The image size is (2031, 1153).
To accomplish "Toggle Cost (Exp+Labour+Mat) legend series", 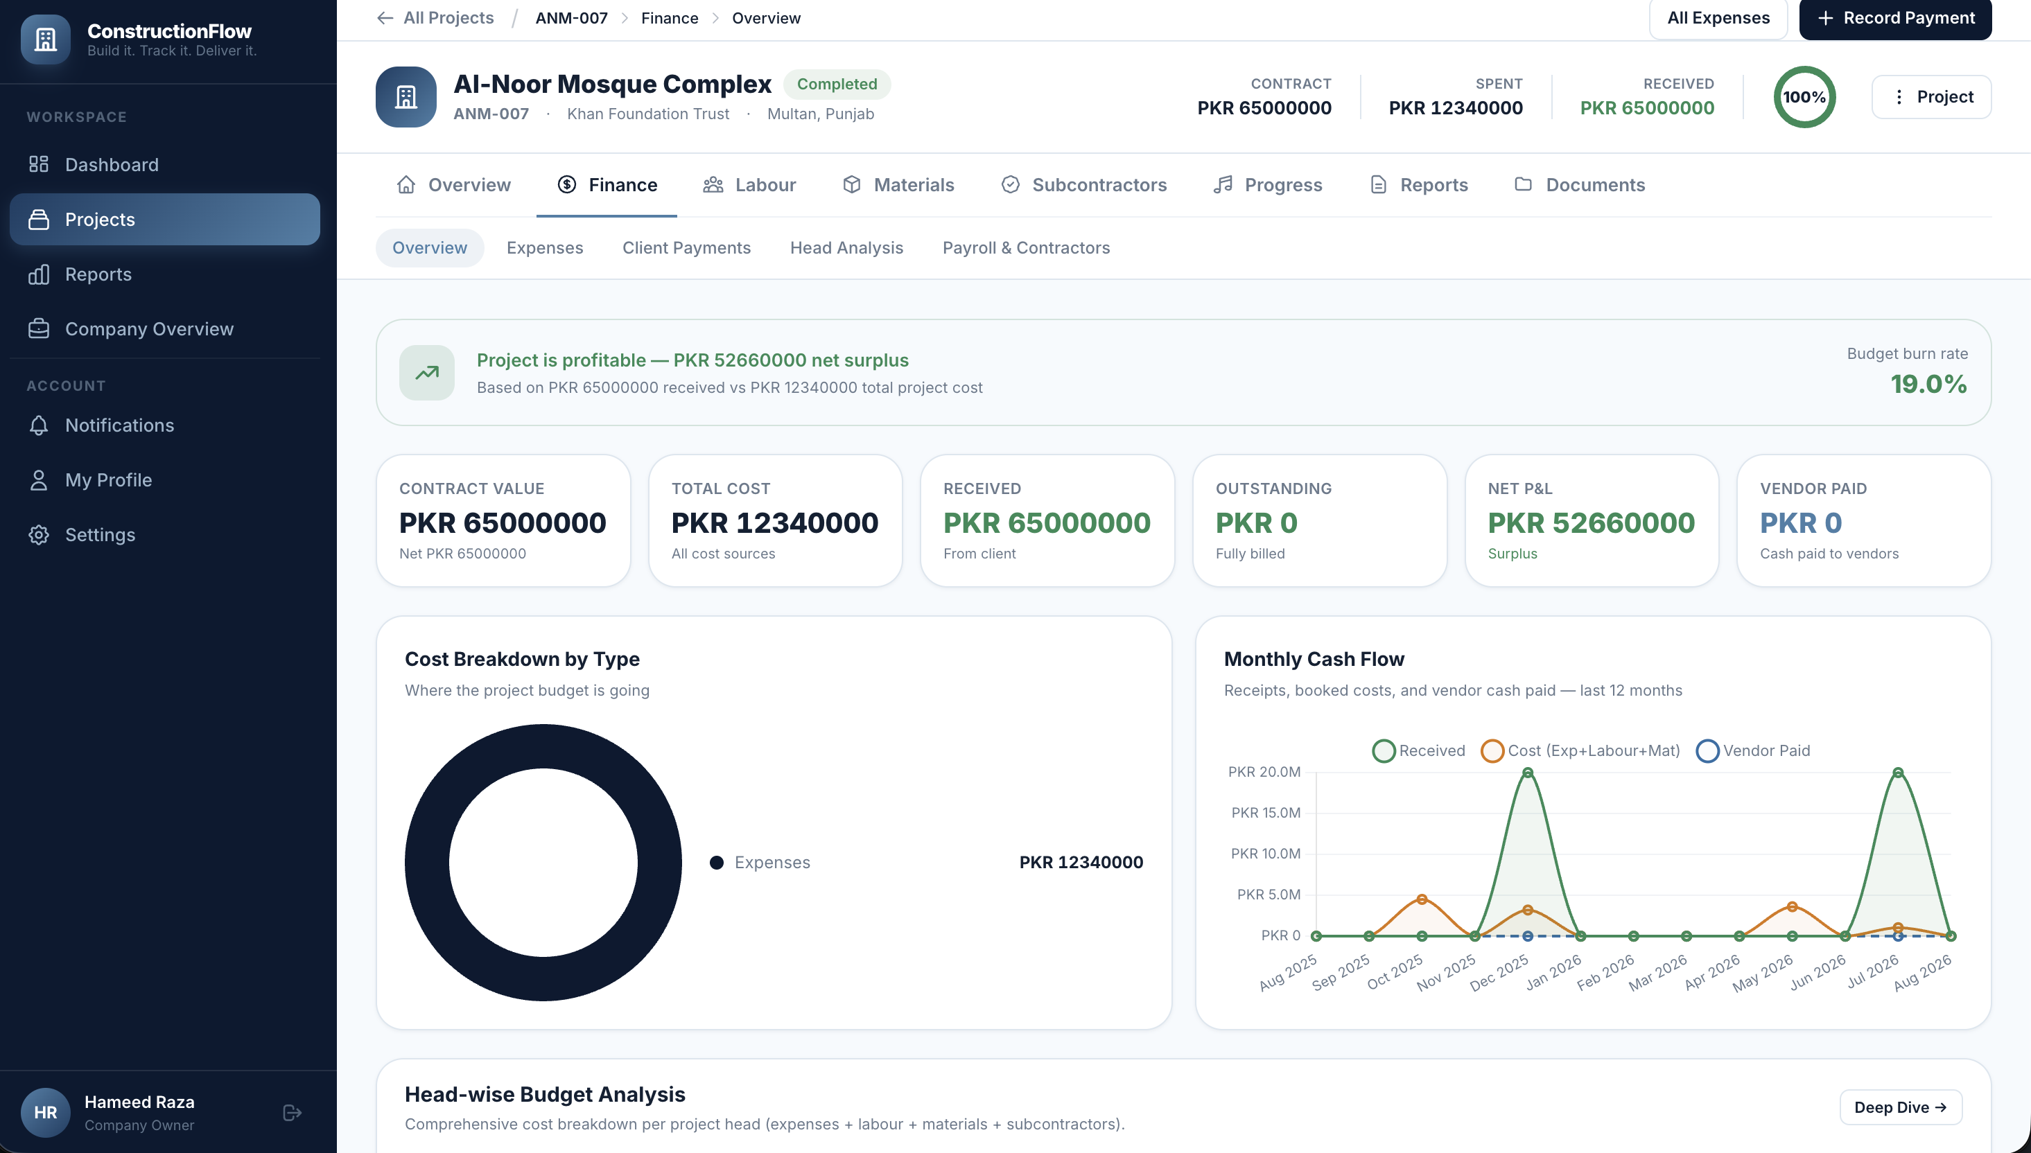I will point(1580,750).
